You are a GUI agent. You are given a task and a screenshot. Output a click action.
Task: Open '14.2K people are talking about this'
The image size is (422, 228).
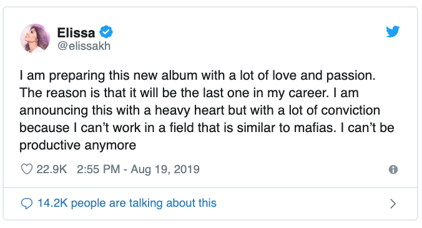click(x=127, y=203)
